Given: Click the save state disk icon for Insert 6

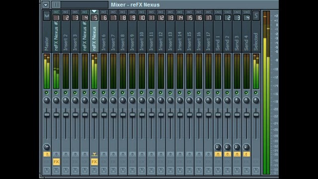Looking at the screenshot, I should click(x=104, y=170).
